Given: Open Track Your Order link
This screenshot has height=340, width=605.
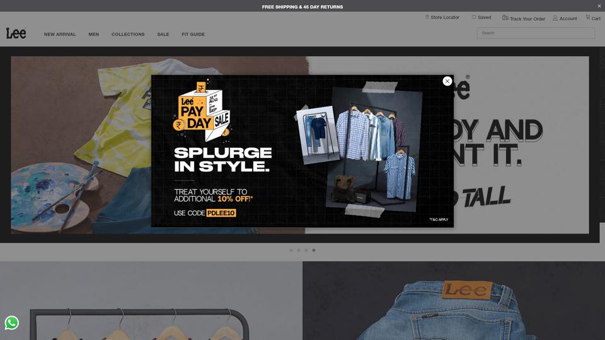Looking at the screenshot, I should click(x=527, y=18).
